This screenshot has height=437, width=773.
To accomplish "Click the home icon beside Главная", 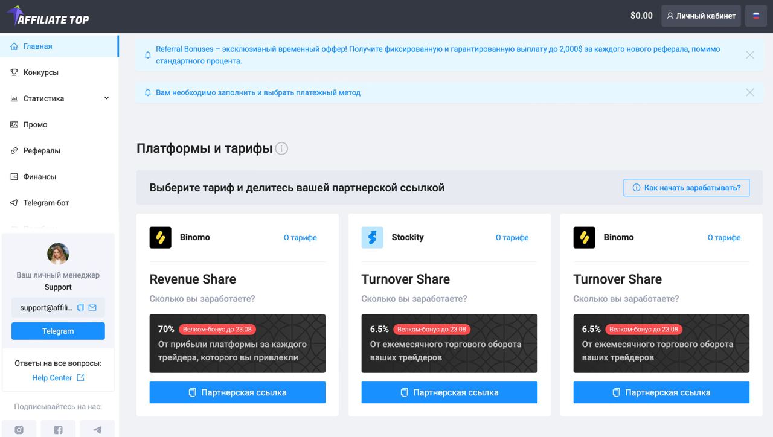I will coord(14,46).
